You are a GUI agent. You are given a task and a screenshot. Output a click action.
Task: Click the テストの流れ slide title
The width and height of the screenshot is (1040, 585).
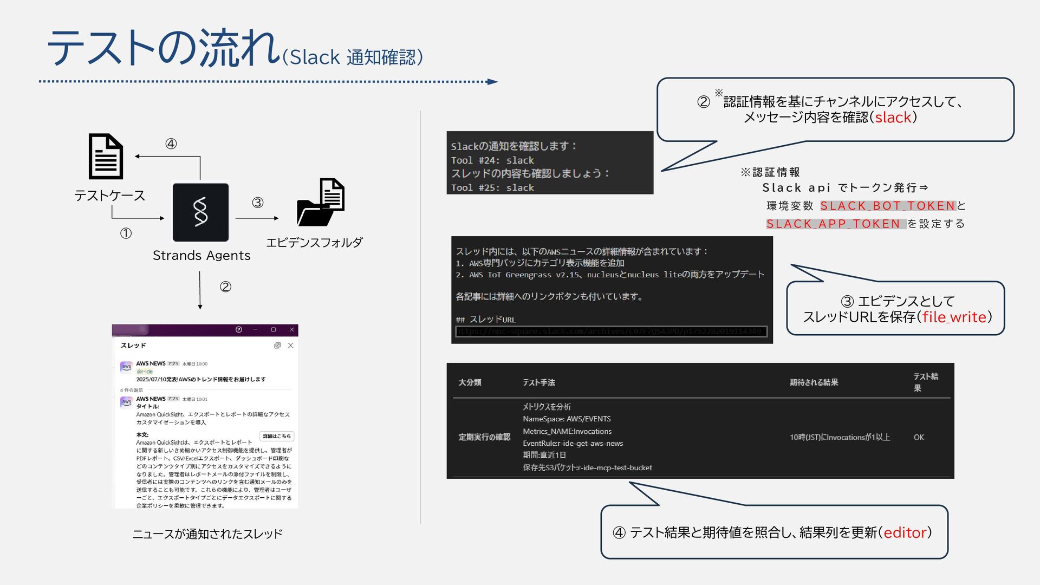coord(164,48)
